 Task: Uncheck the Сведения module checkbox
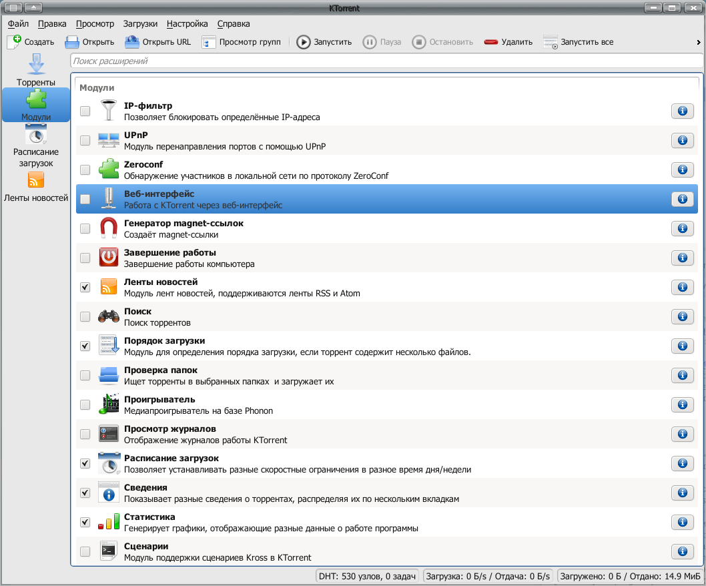click(x=85, y=493)
